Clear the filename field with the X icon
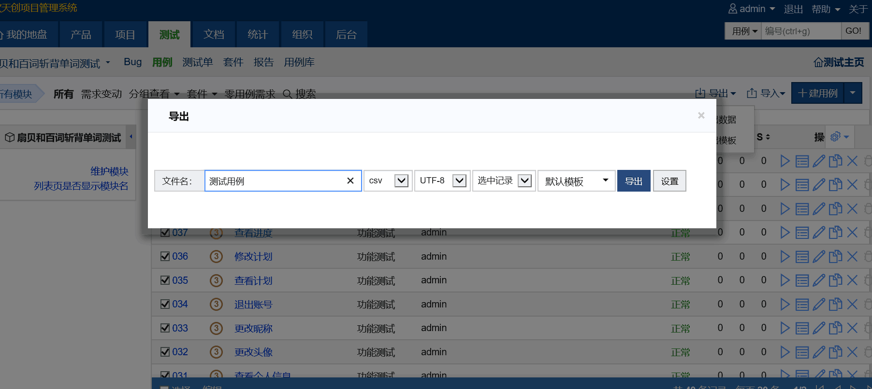This screenshot has width=872, height=389. point(350,181)
